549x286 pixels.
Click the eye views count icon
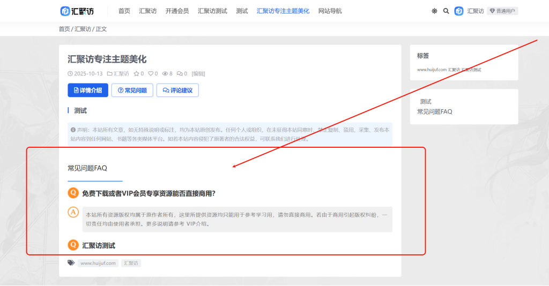coord(165,74)
